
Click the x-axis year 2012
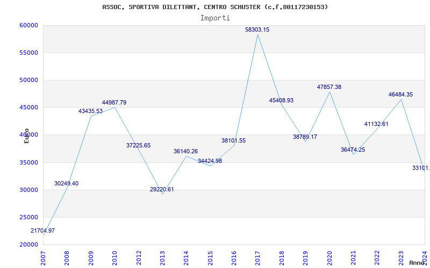(x=139, y=258)
